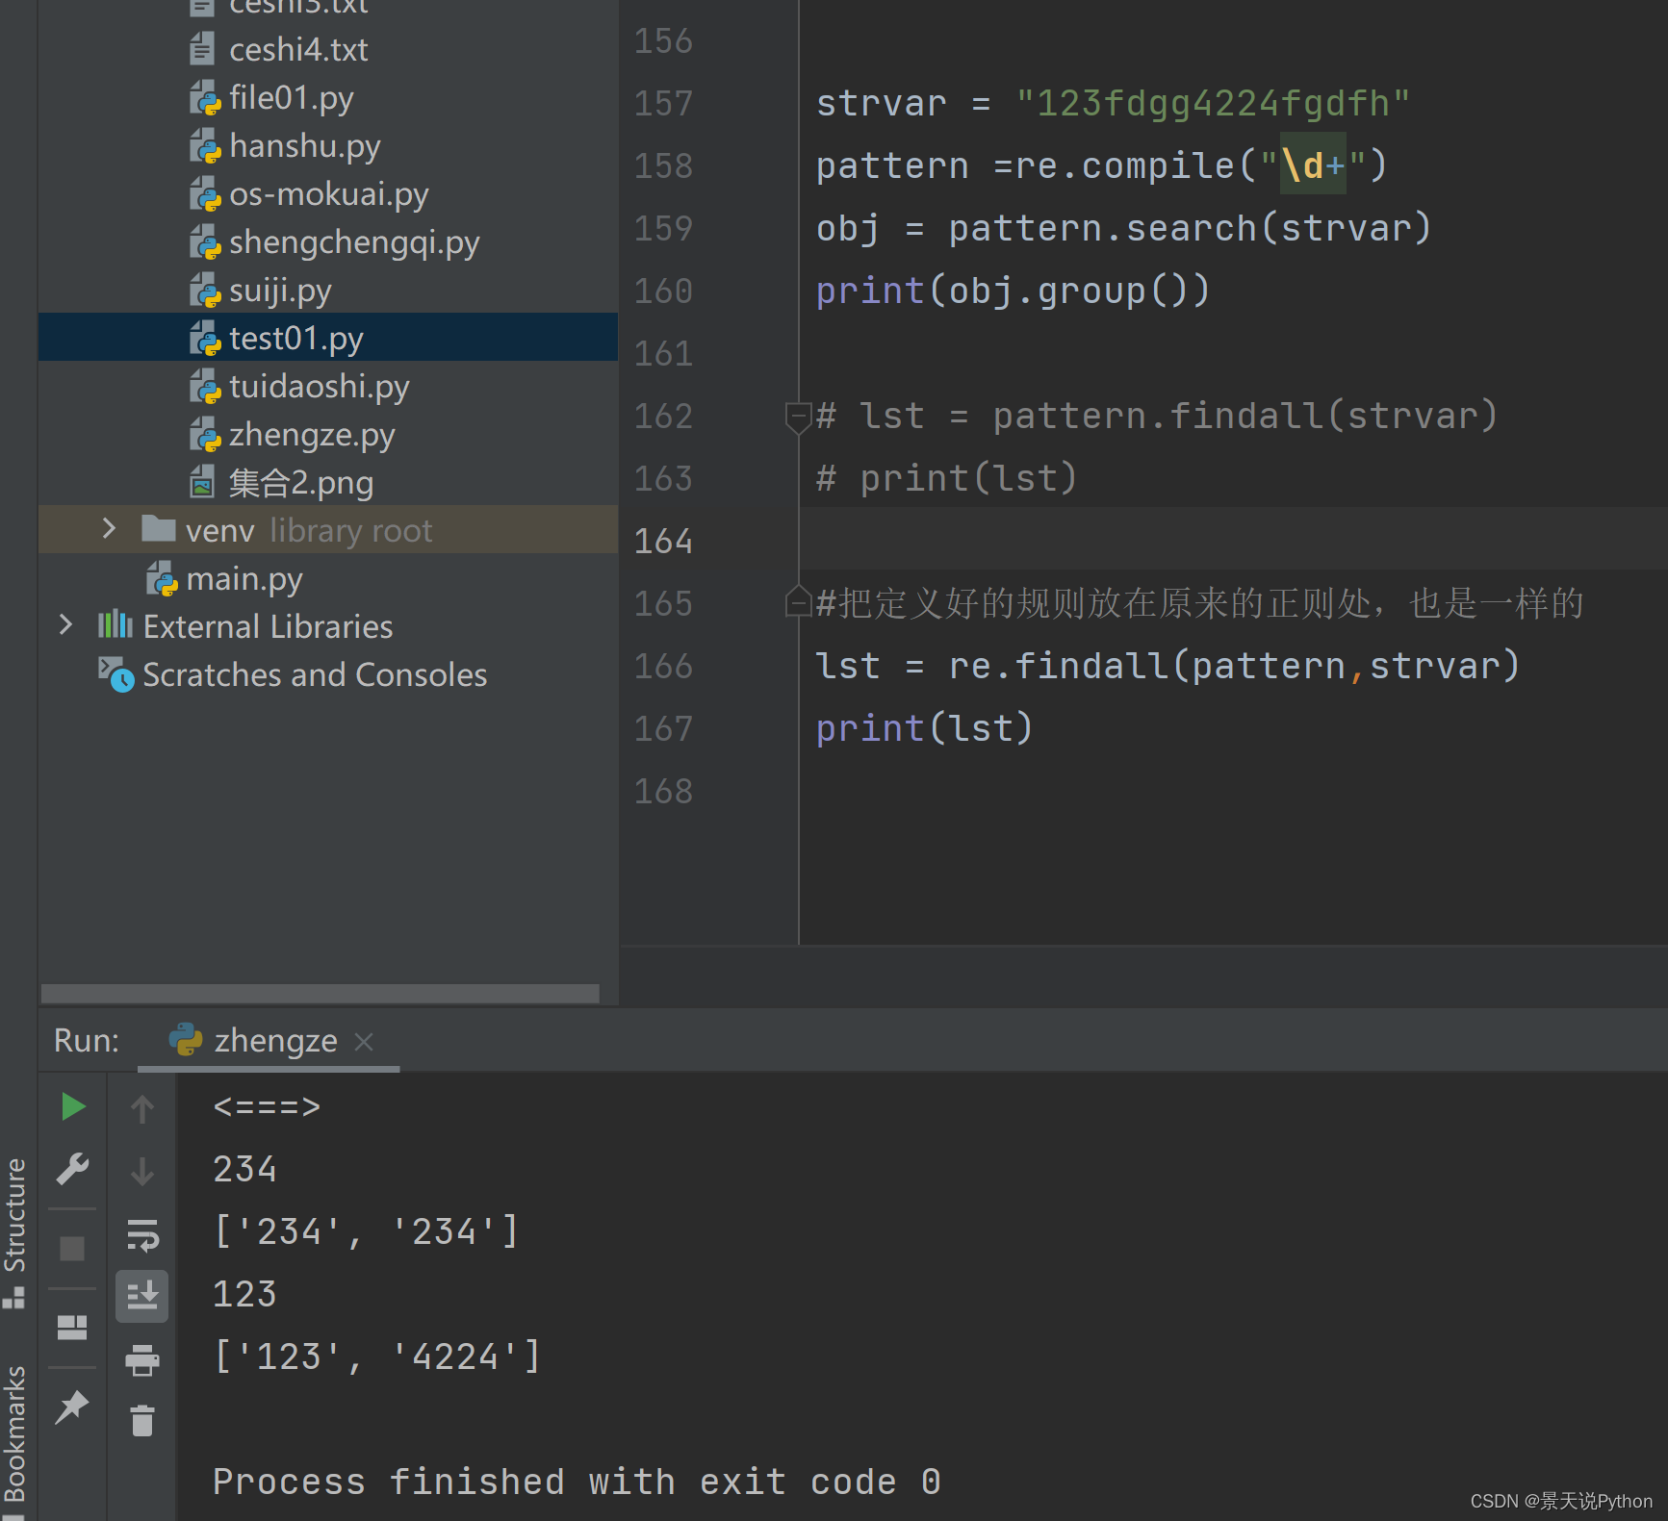1668x1521 pixels.
Task: Click Chinese comment on line 165
Action: 1199,603
